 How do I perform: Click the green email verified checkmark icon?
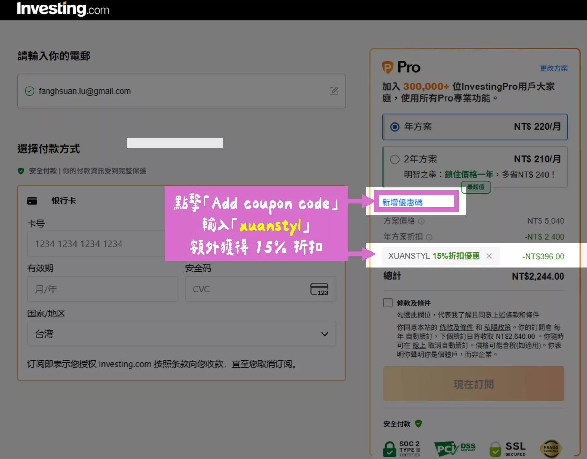pyautogui.click(x=29, y=91)
